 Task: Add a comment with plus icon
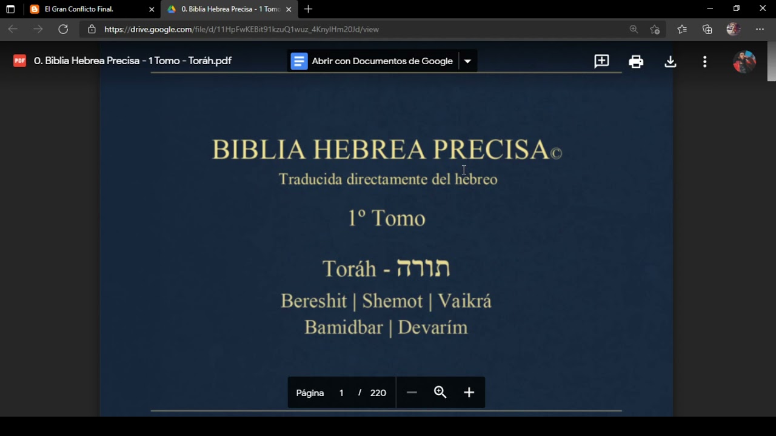pyautogui.click(x=601, y=61)
